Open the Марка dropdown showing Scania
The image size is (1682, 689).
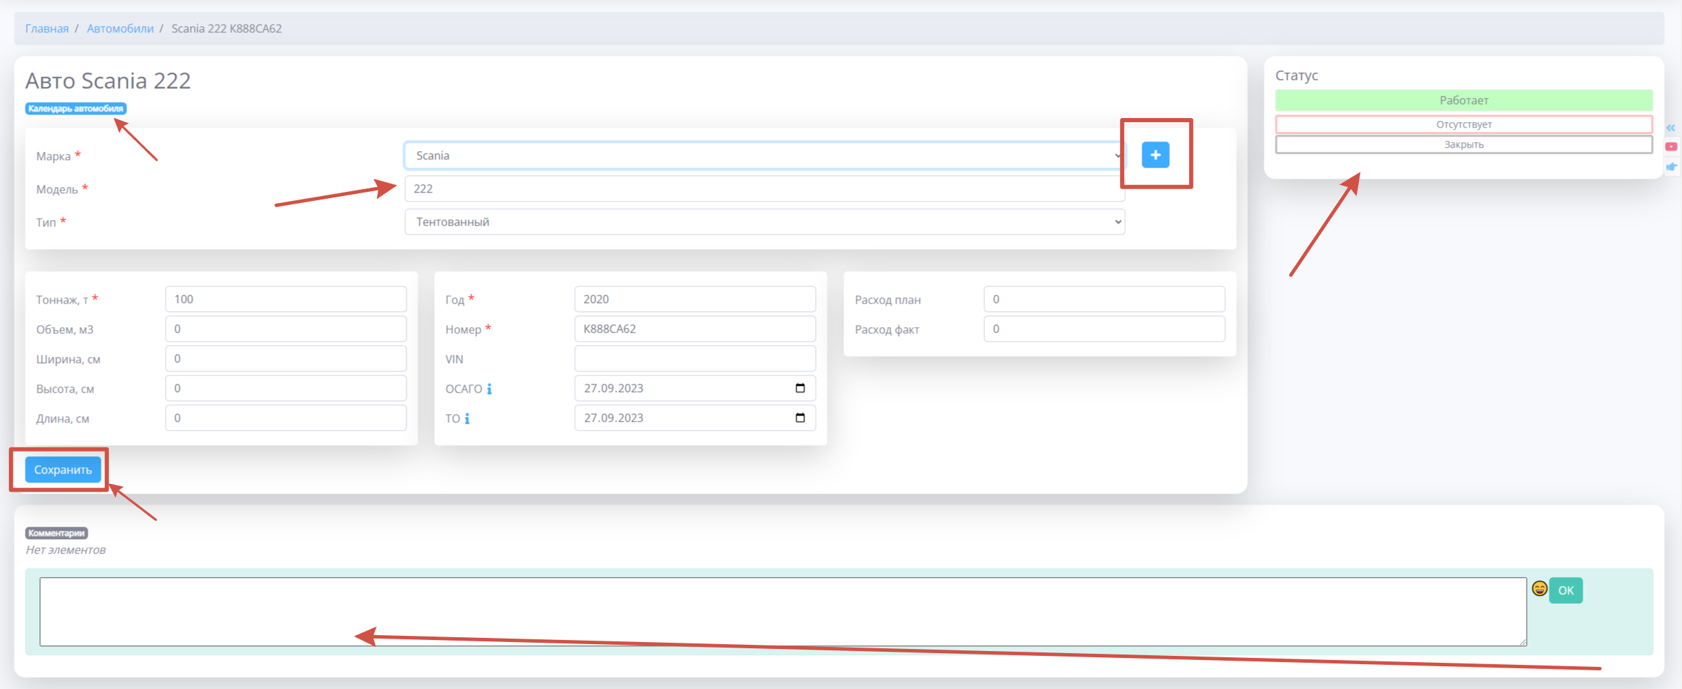[764, 156]
